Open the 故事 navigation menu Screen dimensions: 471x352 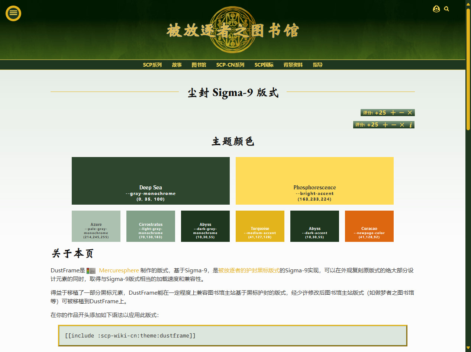177,65
